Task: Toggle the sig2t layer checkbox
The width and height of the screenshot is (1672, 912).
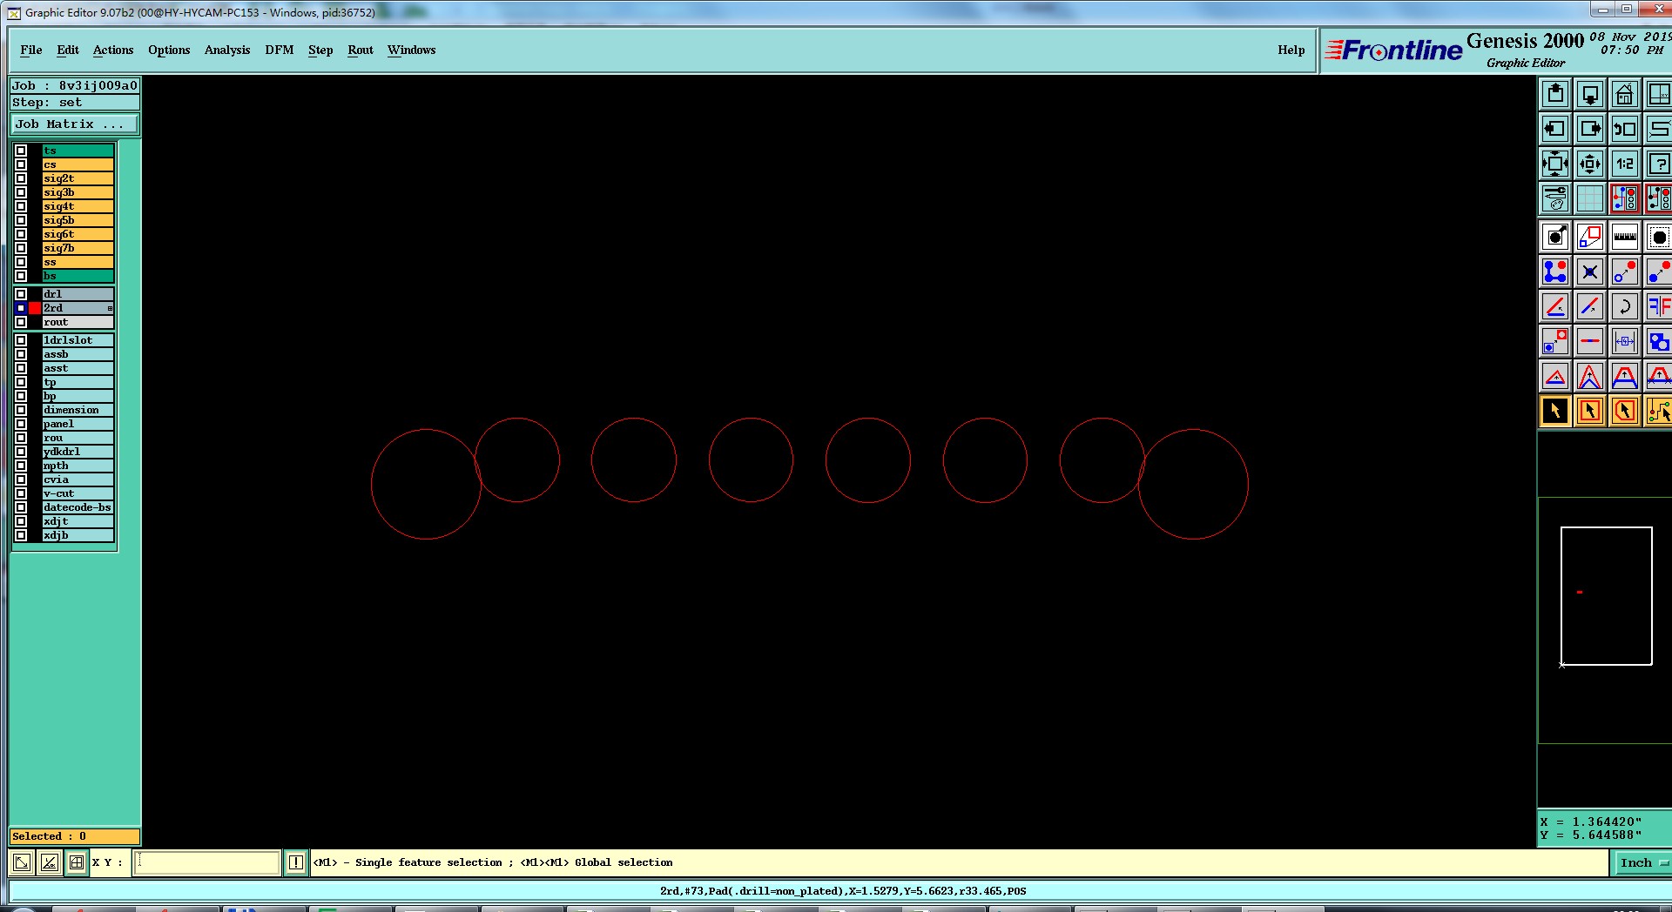Action: click(x=21, y=178)
